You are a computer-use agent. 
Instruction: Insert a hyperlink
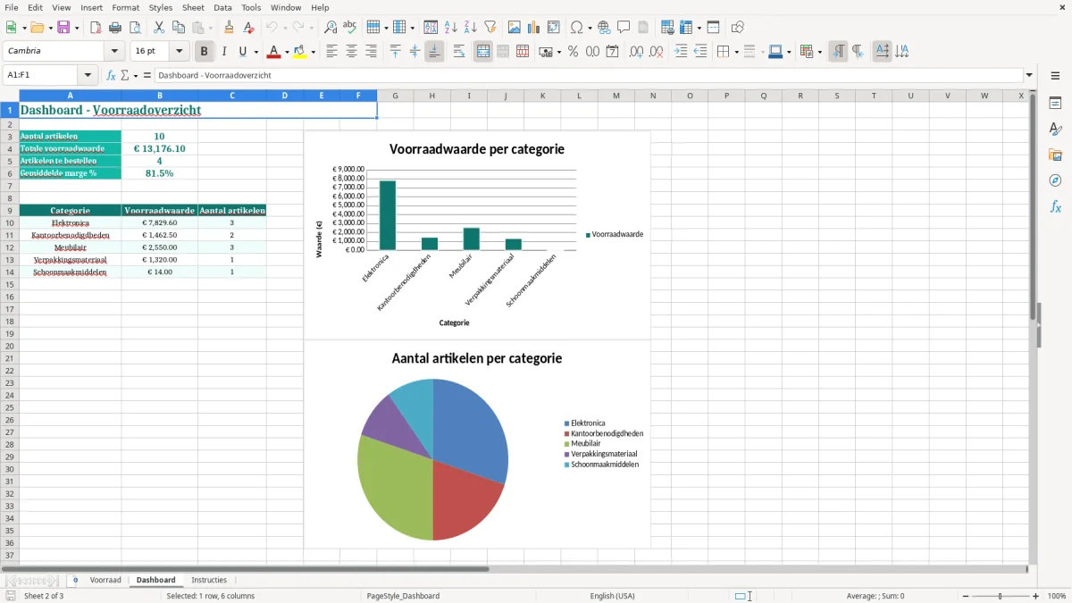604,28
